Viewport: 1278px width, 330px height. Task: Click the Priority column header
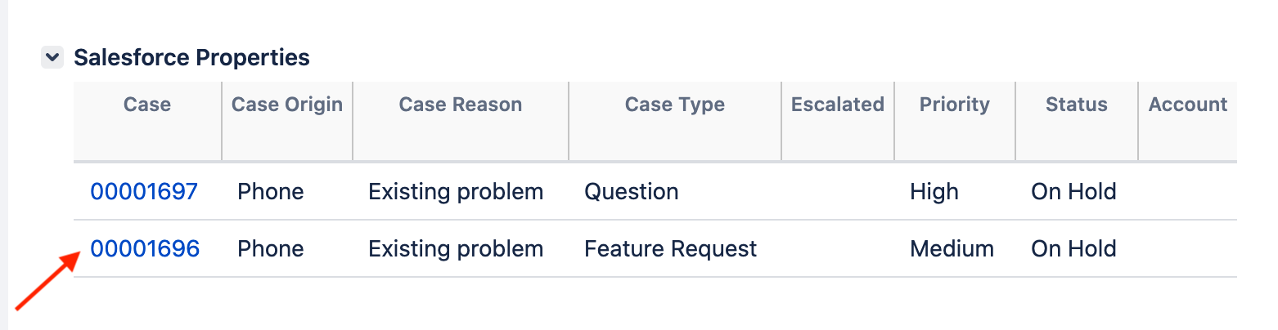click(955, 105)
